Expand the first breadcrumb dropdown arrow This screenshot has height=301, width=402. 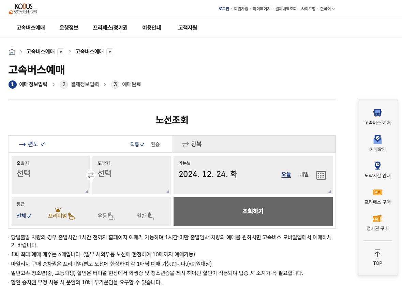[60, 52]
